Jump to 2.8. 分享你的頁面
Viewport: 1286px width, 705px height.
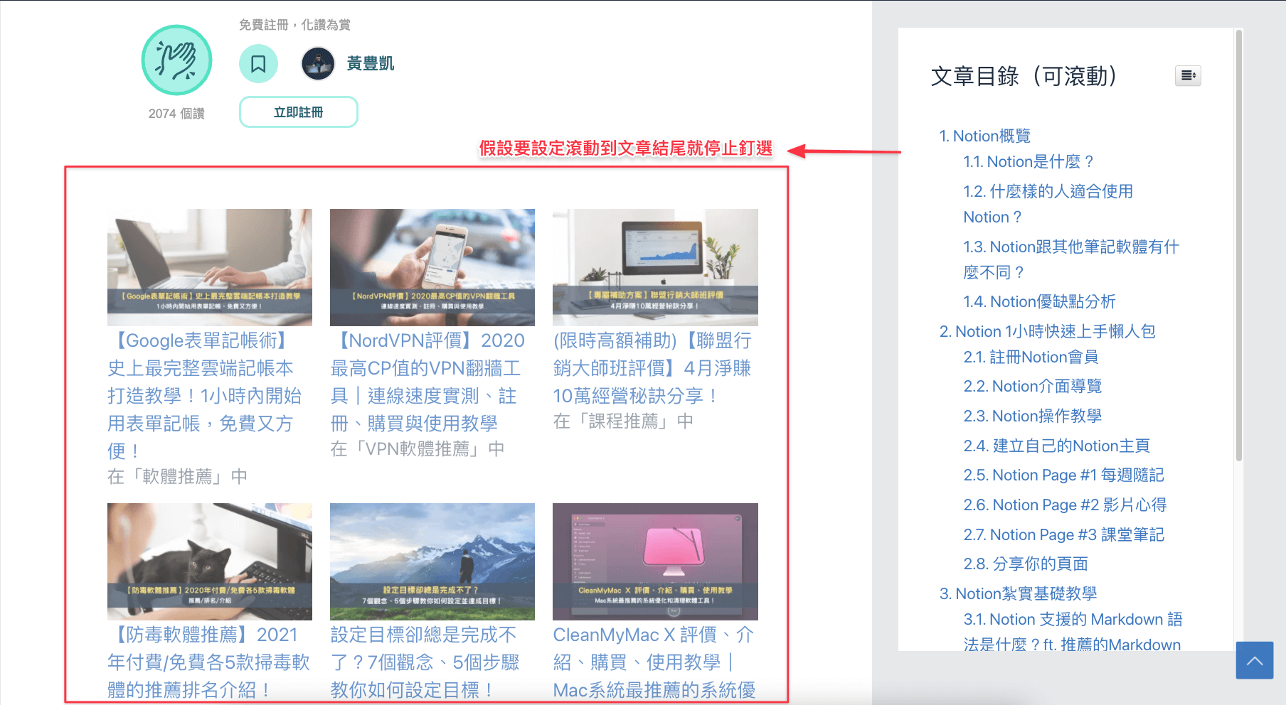1026,564
